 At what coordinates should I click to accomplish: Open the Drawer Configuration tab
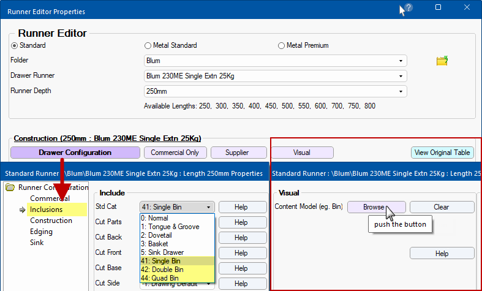coord(75,153)
